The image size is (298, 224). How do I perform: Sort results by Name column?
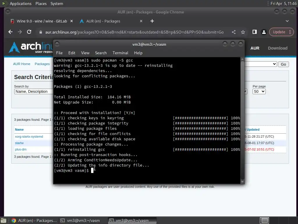(x=19, y=129)
